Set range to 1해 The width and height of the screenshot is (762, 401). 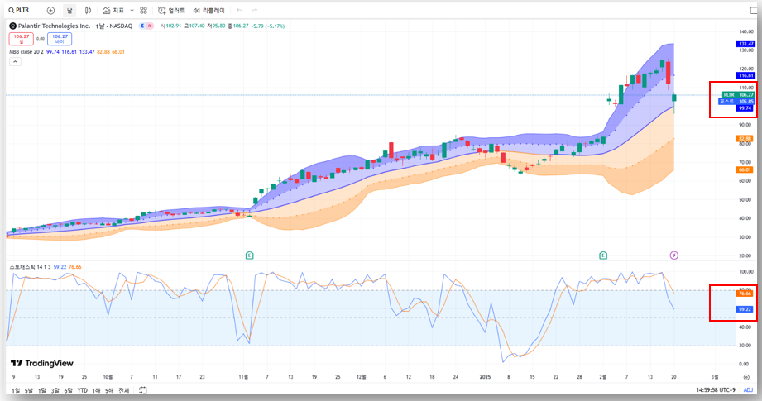click(96, 390)
